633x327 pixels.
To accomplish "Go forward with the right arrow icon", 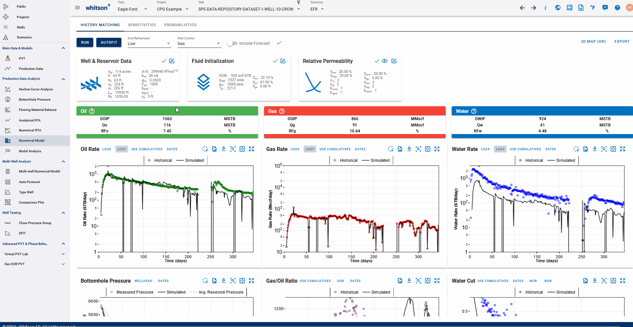I will pyautogui.click(x=534, y=8).
